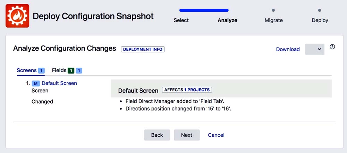The width and height of the screenshot is (347, 153).
Task: Switch to the Screens tab
Action: click(x=27, y=70)
